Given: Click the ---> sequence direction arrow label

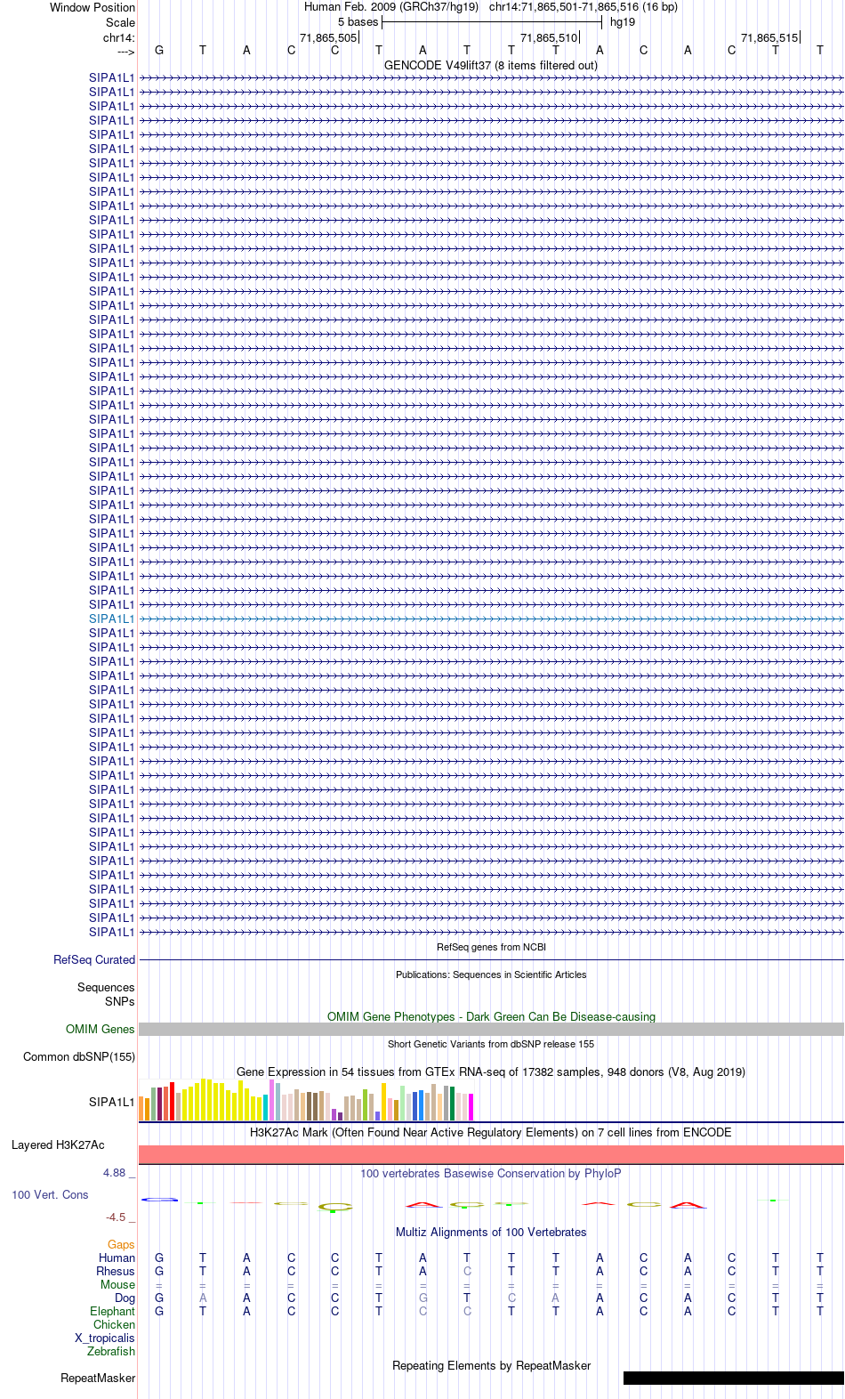Looking at the screenshot, I should tap(125, 52).
